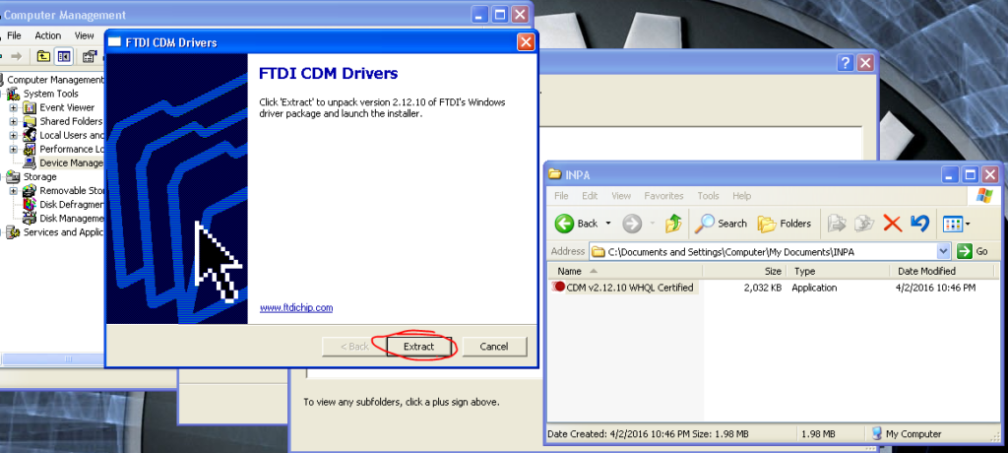Select Computer Management root in tree
This screenshot has height=453, width=1008.
click(55, 79)
